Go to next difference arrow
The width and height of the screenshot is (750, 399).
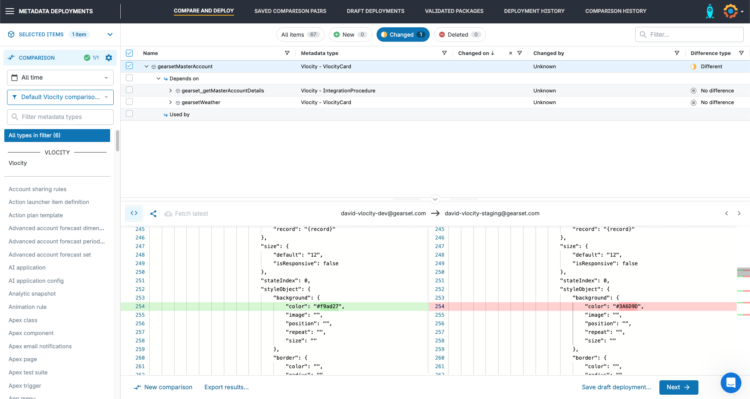739,213
